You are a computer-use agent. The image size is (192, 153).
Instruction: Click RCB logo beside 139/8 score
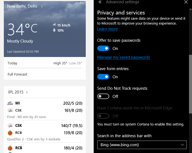coord(10,133)
